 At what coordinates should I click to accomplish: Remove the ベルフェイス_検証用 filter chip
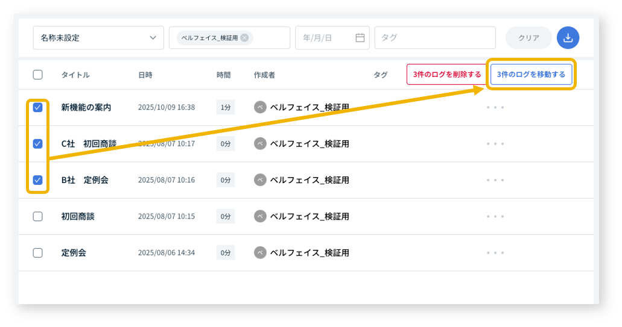[x=244, y=37]
